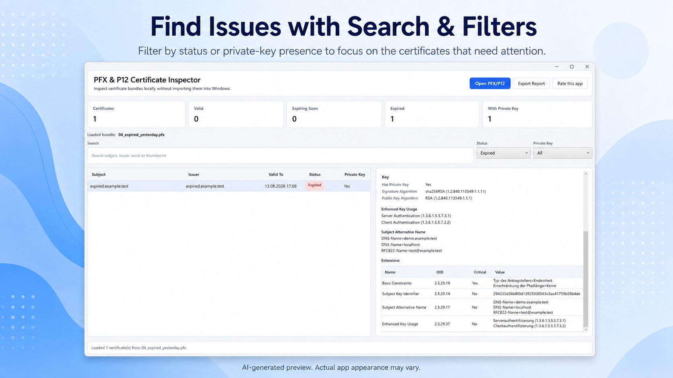The height and width of the screenshot is (378, 673).
Task: Select the expired.example.test subject cell
Action: pyautogui.click(x=109, y=186)
